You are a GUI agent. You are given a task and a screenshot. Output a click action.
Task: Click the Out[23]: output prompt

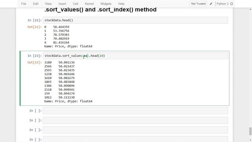(34, 62)
